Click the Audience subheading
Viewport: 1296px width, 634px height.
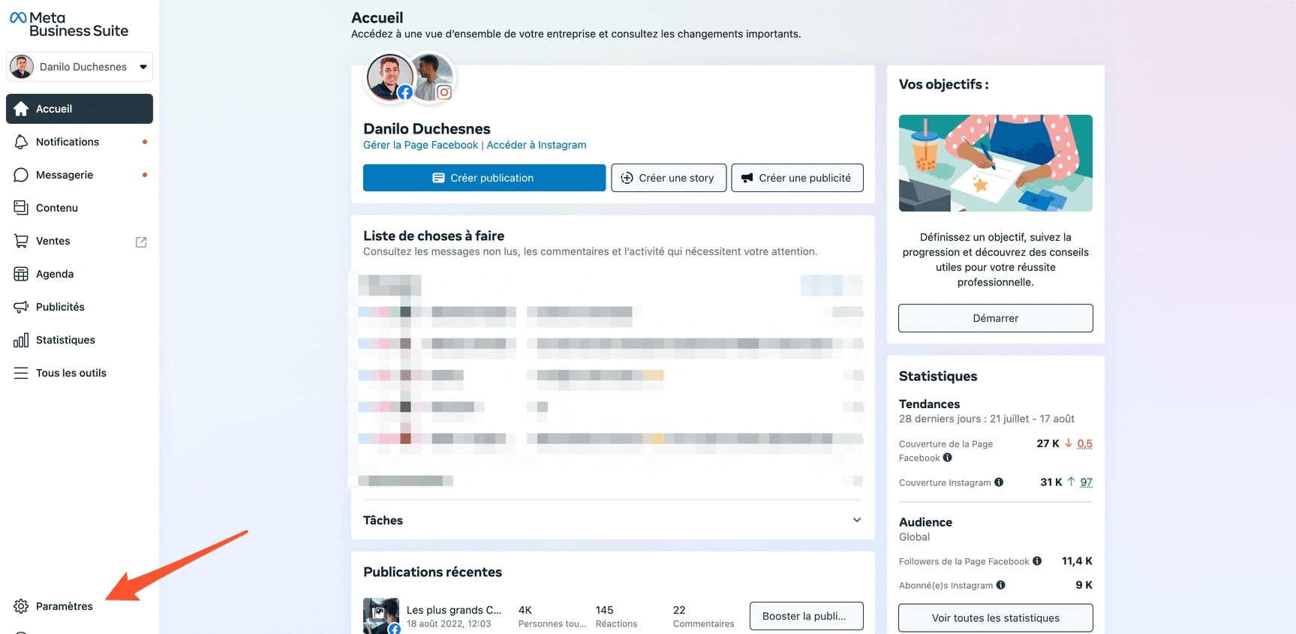coord(925,522)
